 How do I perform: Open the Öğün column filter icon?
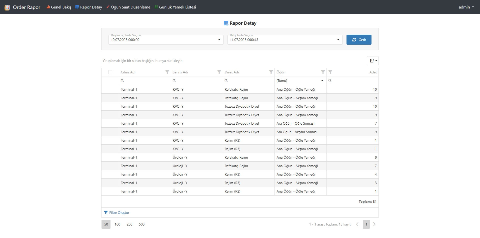tap(323, 72)
